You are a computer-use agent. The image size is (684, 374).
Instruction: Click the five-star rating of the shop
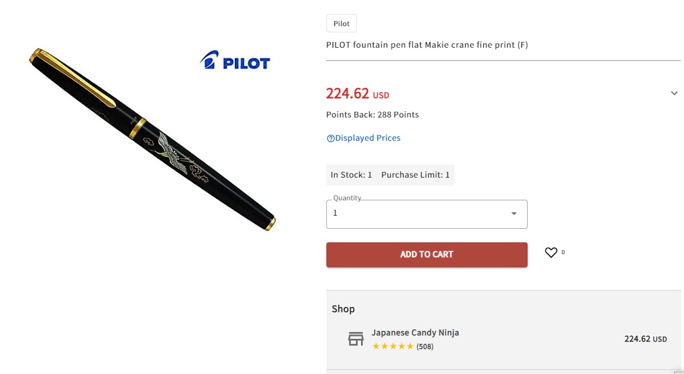click(393, 346)
